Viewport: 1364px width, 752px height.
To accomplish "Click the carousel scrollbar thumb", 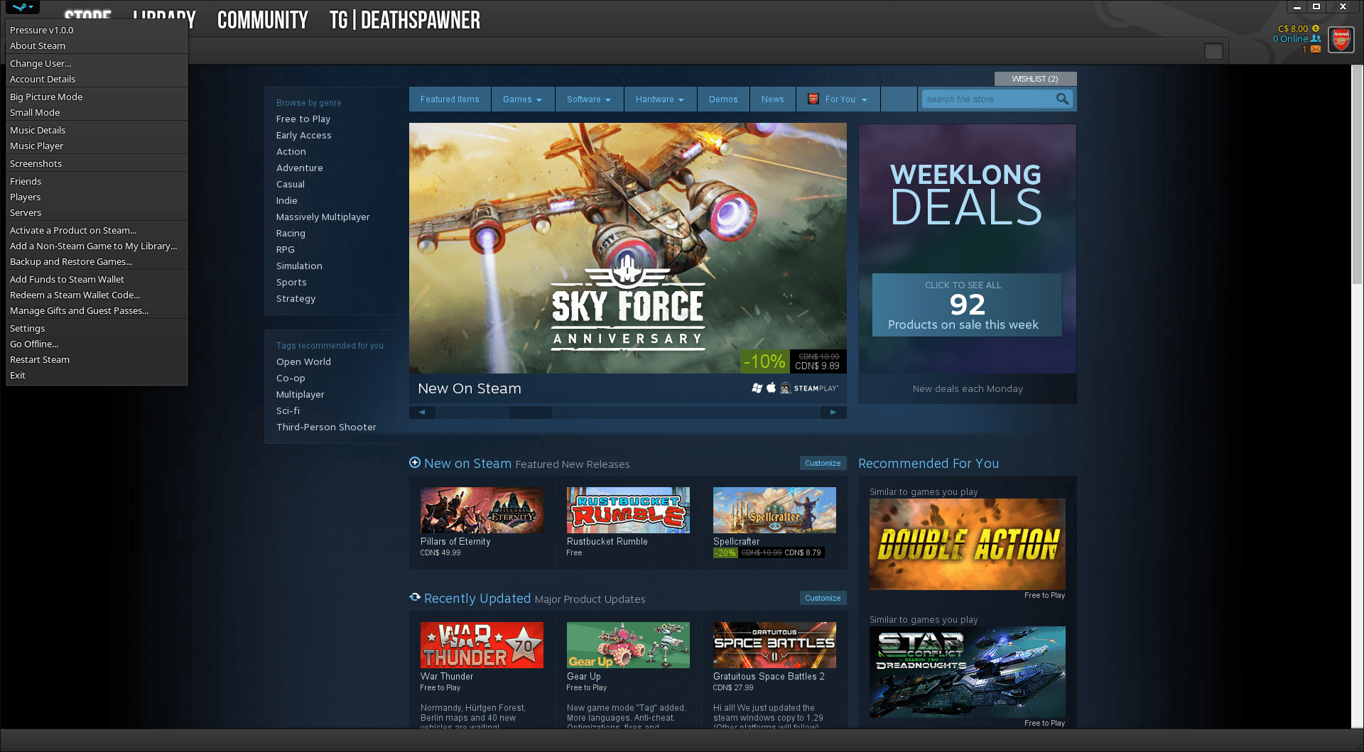I will (531, 412).
